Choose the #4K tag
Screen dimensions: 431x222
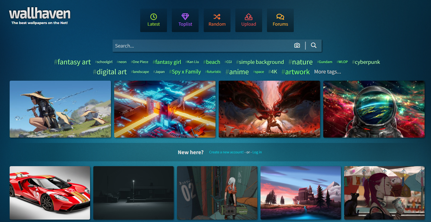click(273, 72)
